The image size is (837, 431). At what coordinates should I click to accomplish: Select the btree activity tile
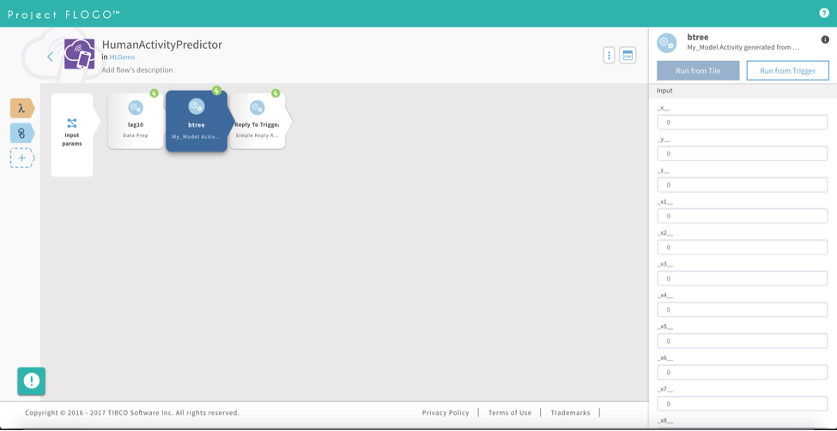pyautogui.click(x=197, y=121)
